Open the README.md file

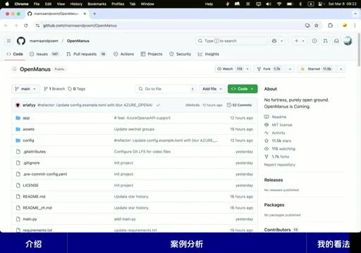click(34, 197)
